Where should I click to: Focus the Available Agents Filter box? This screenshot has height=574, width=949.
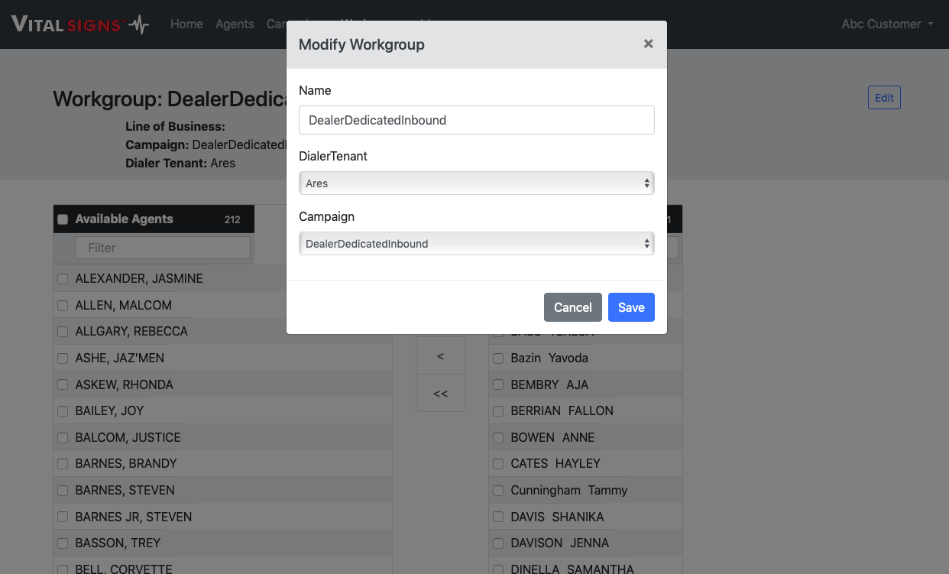click(162, 248)
